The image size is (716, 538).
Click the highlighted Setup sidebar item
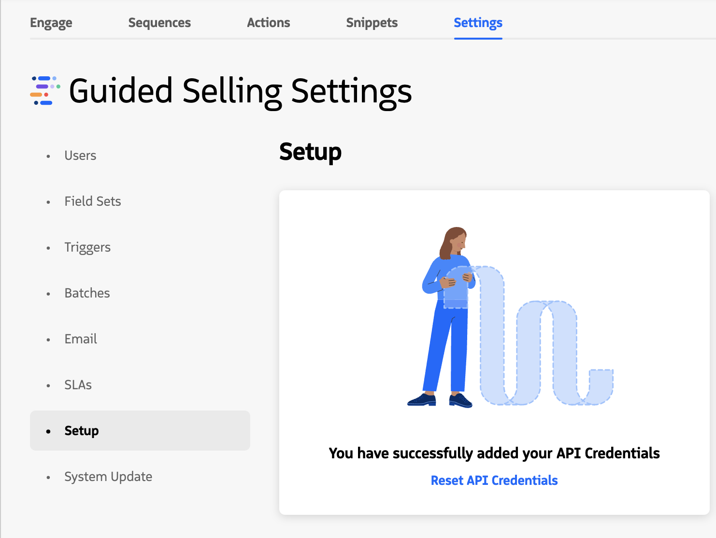point(81,430)
